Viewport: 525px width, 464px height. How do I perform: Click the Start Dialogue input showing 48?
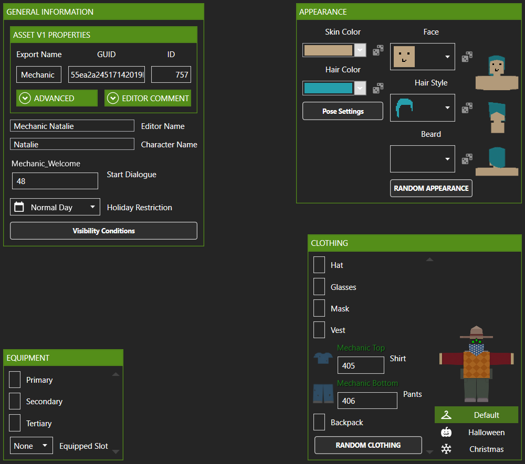click(x=55, y=180)
